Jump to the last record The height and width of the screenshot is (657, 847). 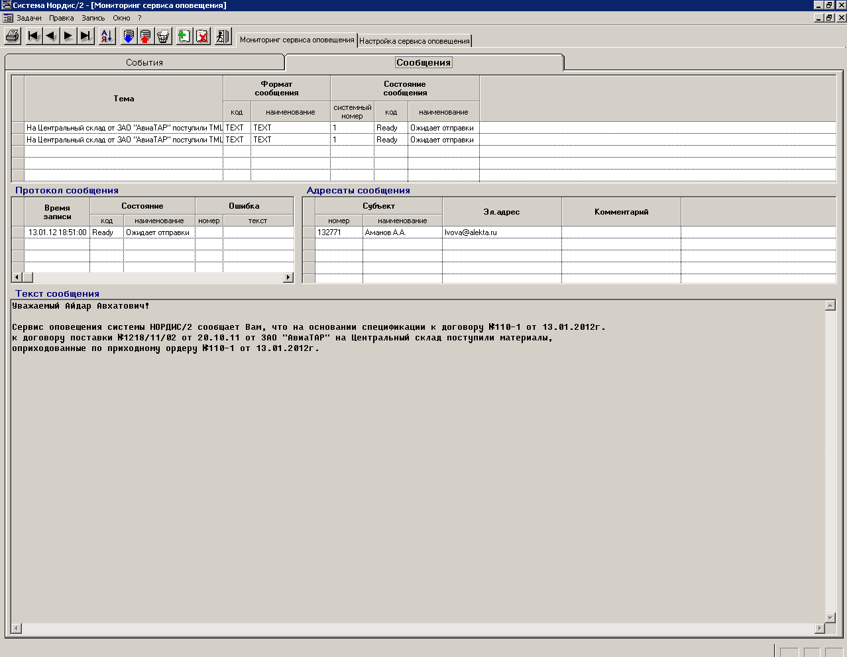coord(85,36)
